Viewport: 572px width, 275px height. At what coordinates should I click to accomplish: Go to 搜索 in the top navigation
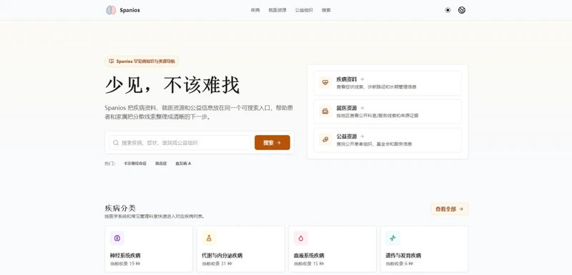click(x=326, y=10)
